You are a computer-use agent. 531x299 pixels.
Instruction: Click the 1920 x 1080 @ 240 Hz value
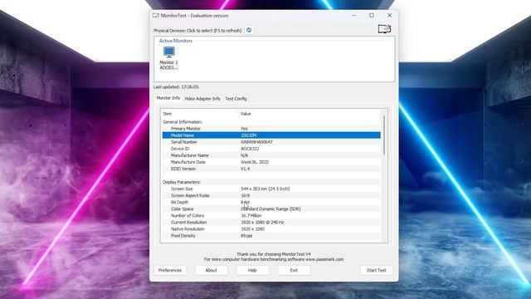262,223
